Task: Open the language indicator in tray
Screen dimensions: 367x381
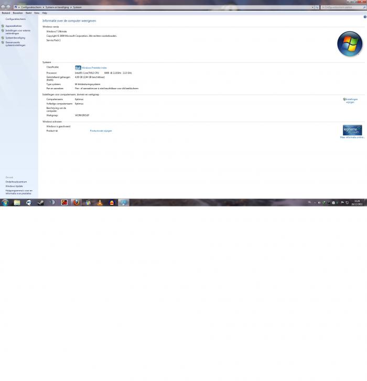Action: (309, 202)
